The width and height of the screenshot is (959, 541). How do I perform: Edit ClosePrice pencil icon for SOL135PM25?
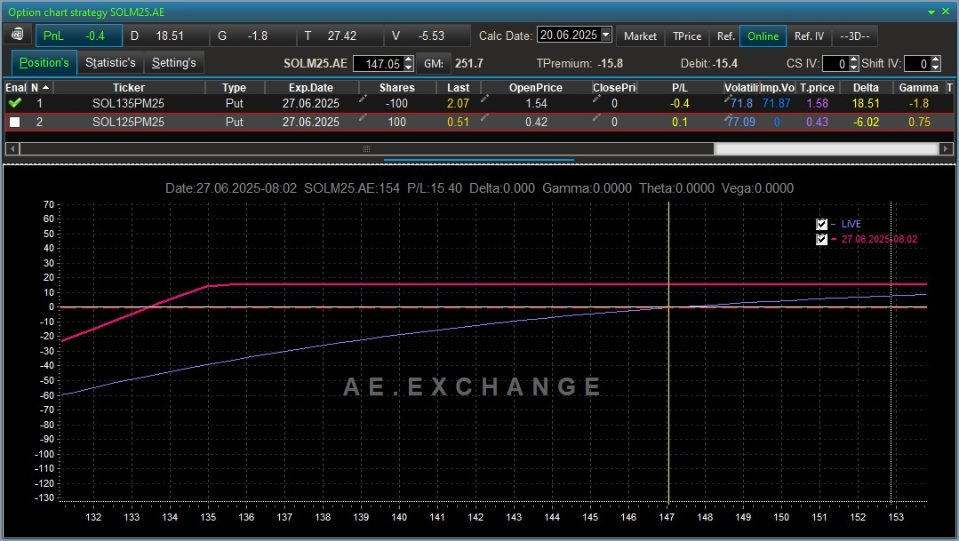point(597,99)
